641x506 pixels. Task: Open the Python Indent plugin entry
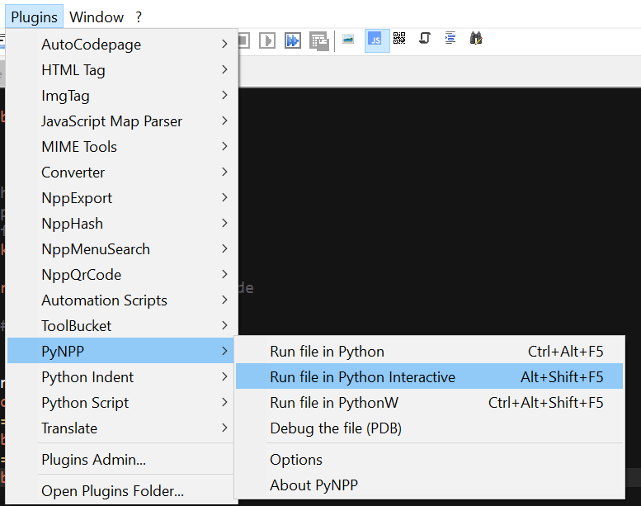pyautogui.click(x=120, y=376)
